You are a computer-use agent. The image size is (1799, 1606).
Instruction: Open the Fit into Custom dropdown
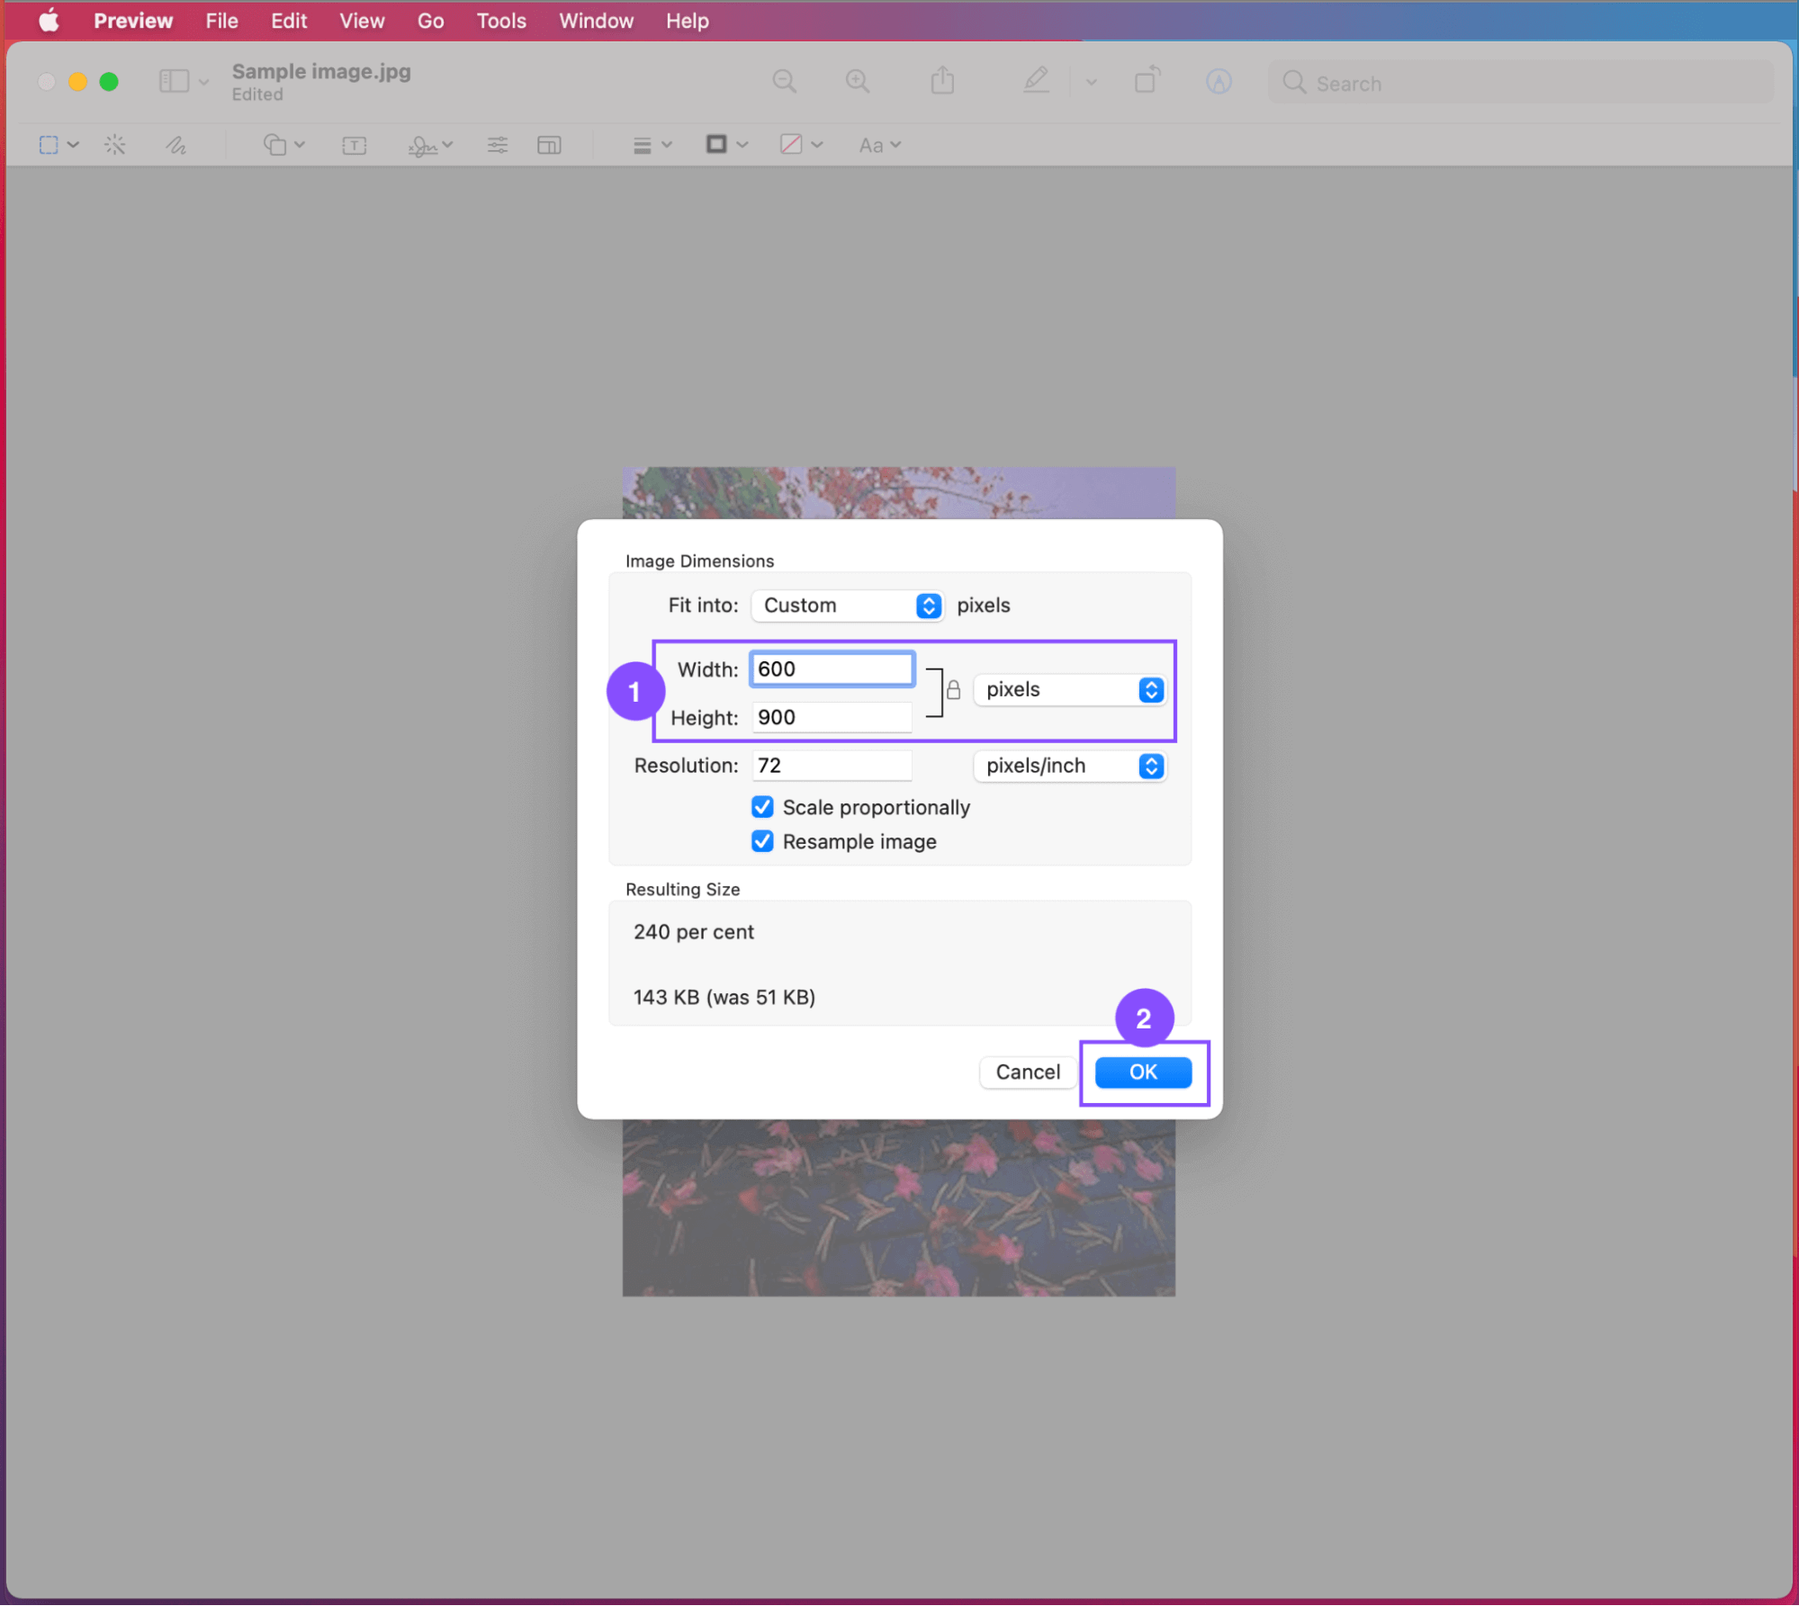tap(847, 606)
